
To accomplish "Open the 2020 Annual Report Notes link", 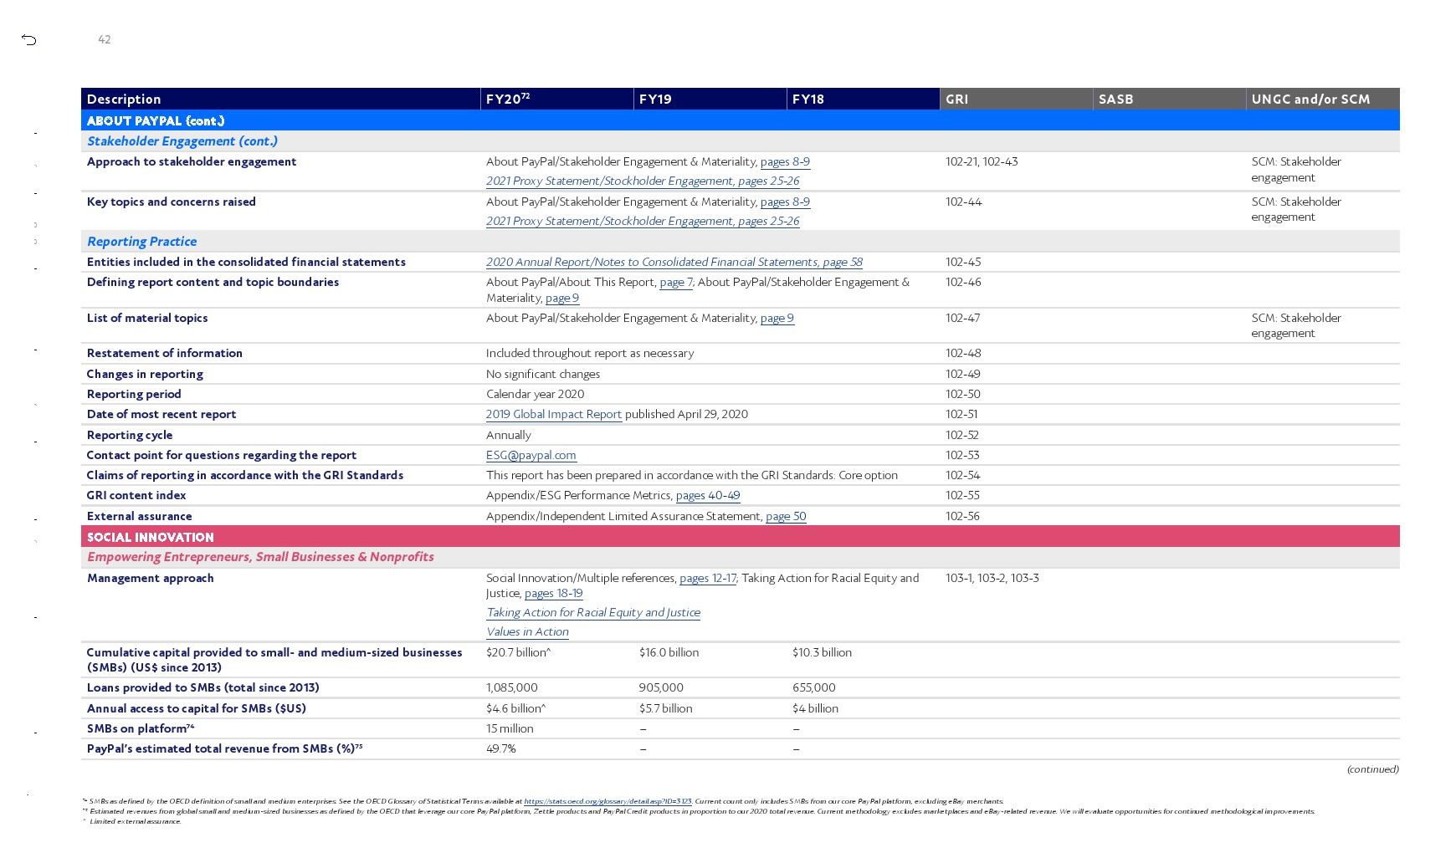I will 674,263.
